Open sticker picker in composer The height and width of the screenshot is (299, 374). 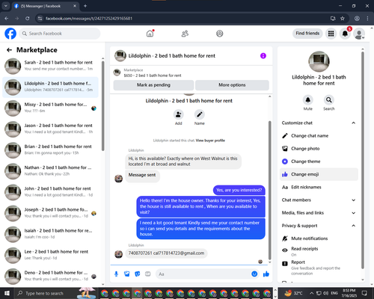[138, 274]
